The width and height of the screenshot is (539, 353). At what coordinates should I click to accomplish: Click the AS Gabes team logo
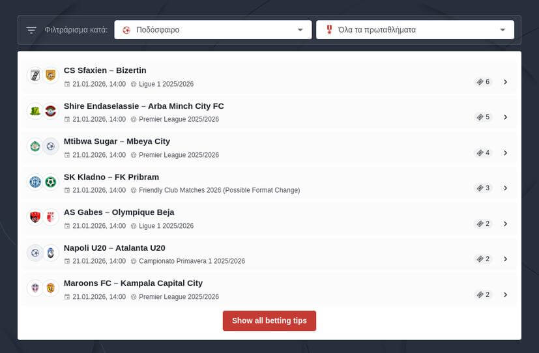pyautogui.click(x=35, y=218)
